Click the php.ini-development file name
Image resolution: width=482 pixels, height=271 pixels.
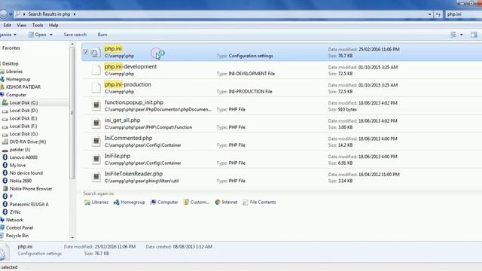point(130,66)
